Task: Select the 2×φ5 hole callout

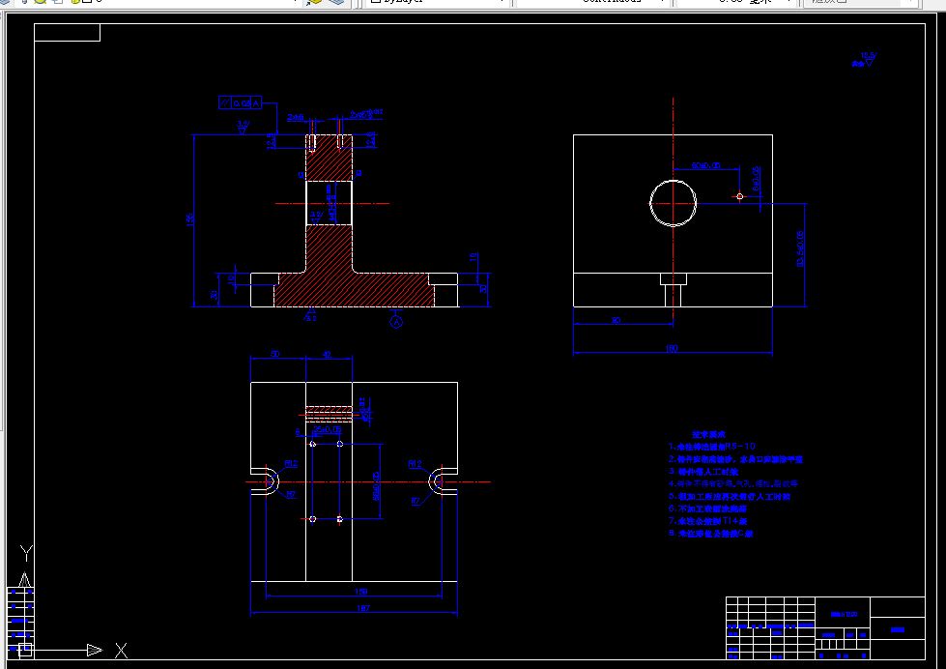Action: [366, 114]
